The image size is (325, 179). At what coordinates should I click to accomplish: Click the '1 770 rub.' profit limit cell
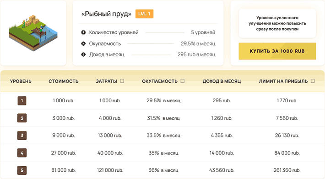pos(287,100)
